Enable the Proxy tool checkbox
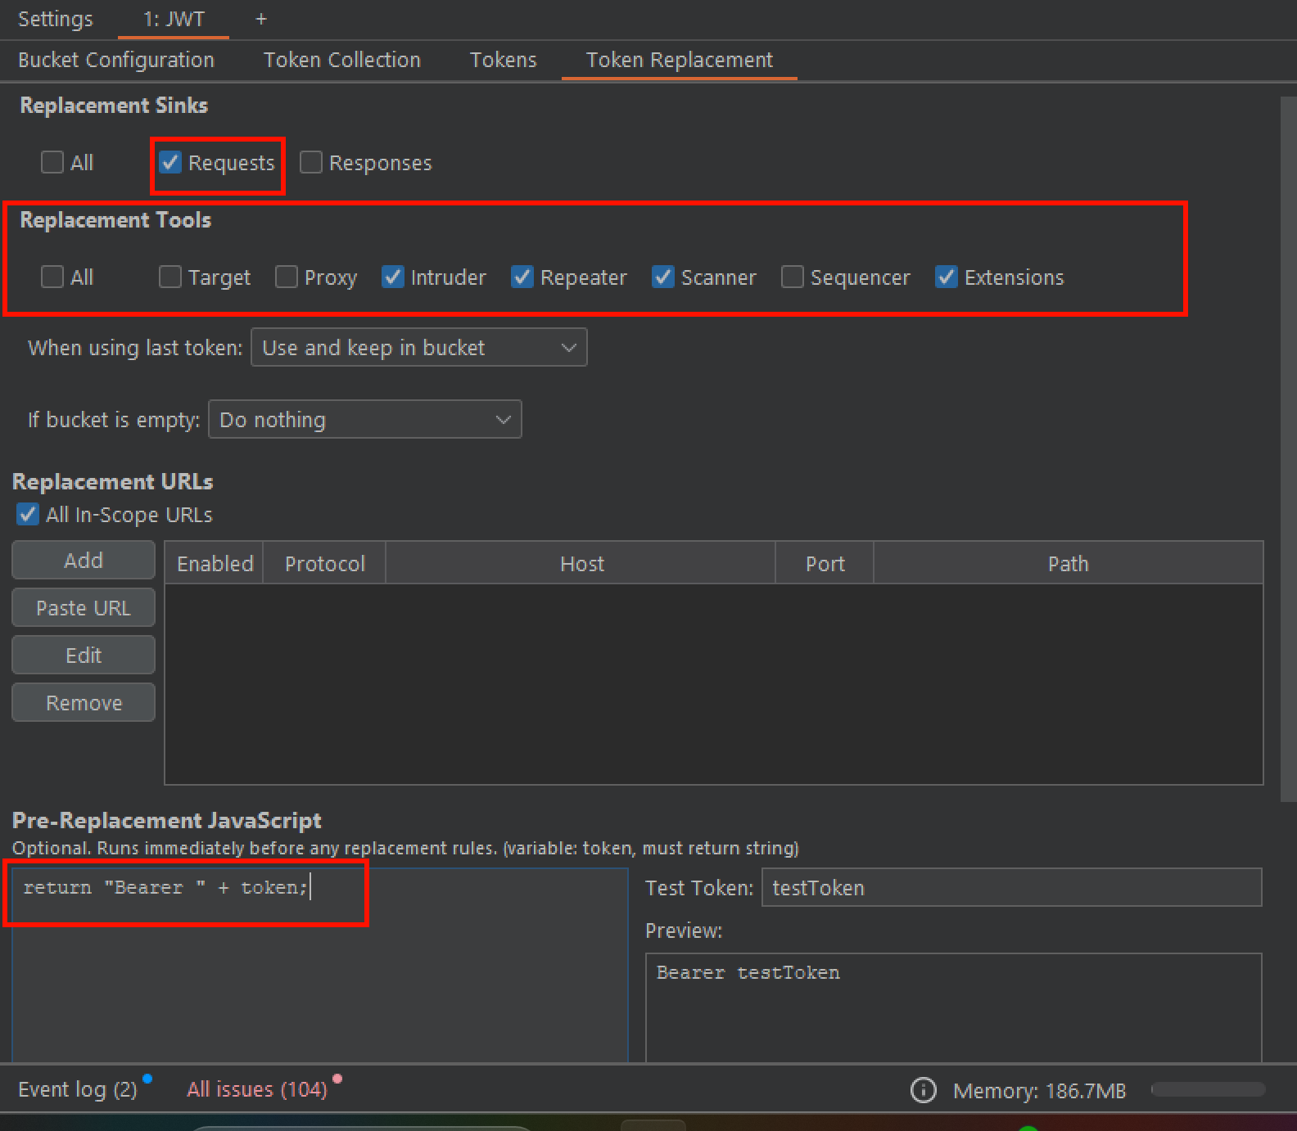1297x1131 pixels. click(x=287, y=277)
